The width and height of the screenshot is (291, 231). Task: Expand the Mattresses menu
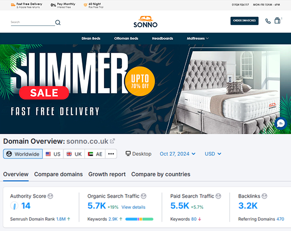coord(198,38)
